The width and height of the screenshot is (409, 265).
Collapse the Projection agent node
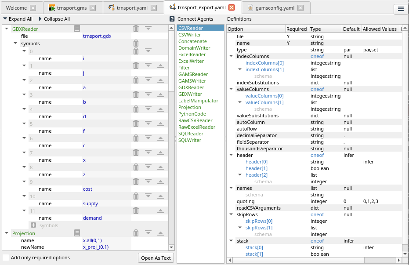(x=7, y=233)
